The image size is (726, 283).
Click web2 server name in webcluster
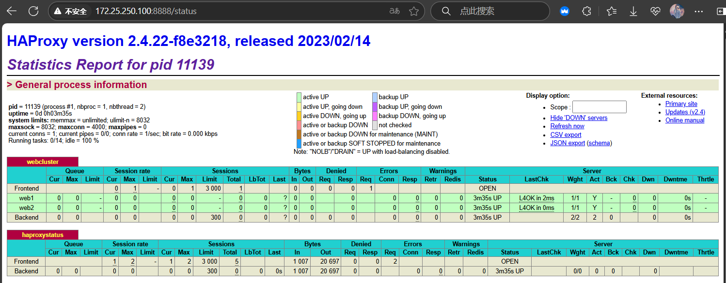[x=27, y=208]
